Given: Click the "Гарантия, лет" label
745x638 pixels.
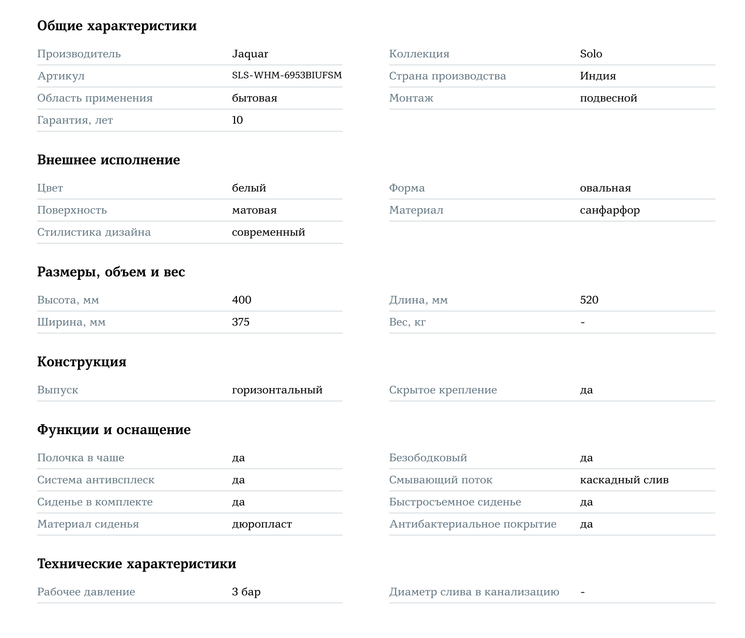Looking at the screenshot, I should [x=75, y=120].
